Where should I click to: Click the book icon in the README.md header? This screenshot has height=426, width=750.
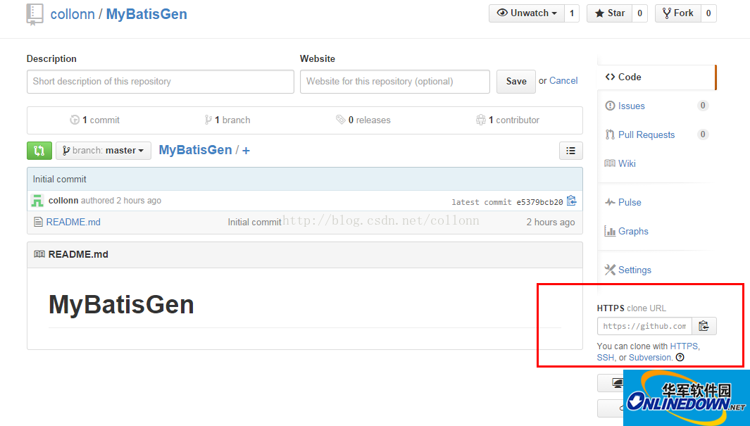coord(39,254)
